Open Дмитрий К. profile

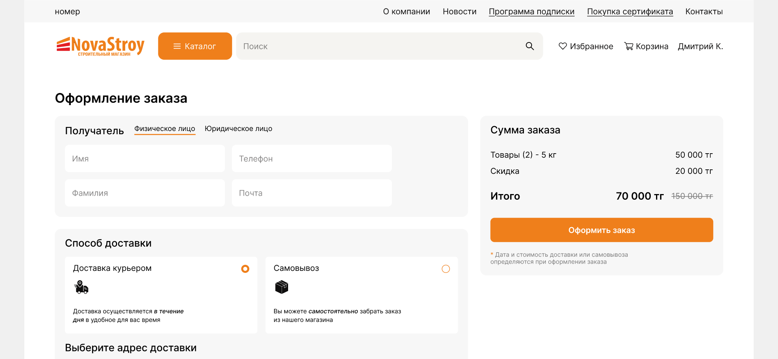pos(700,46)
